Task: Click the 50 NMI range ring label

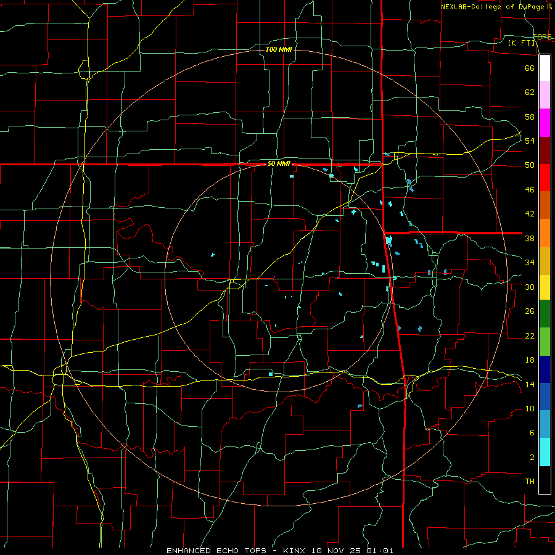Action: [279, 164]
